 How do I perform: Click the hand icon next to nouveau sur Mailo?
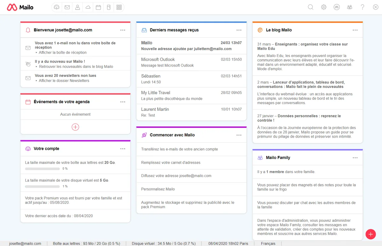pyautogui.click(x=28, y=64)
